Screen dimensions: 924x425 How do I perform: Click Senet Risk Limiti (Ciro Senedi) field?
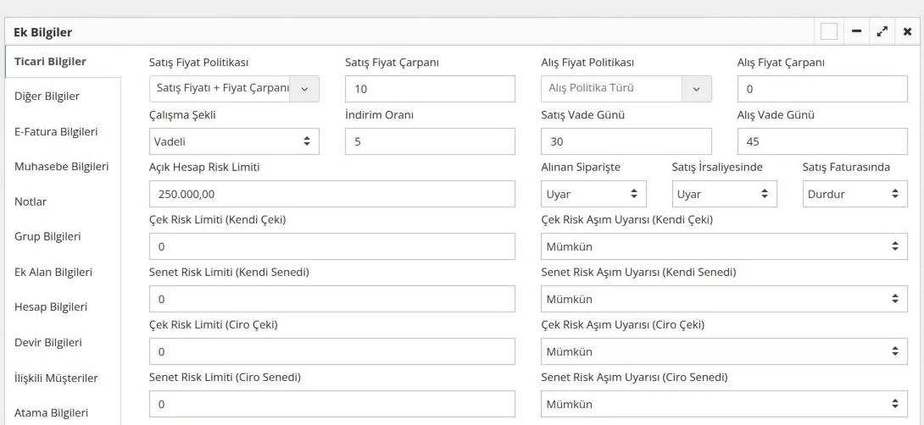pyautogui.click(x=332, y=404)
